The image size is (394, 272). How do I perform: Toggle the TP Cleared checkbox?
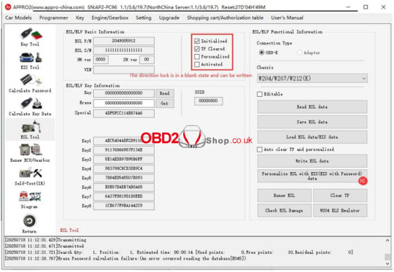(x=197, y=49)
